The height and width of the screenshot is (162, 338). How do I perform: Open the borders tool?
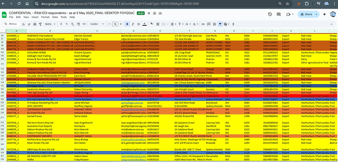click(158, 24)
